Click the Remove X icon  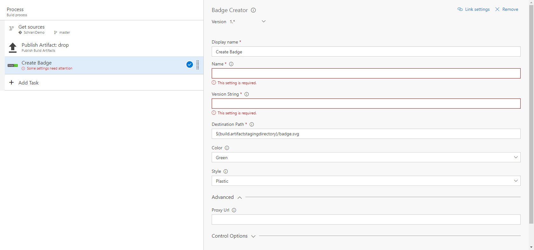497,9
